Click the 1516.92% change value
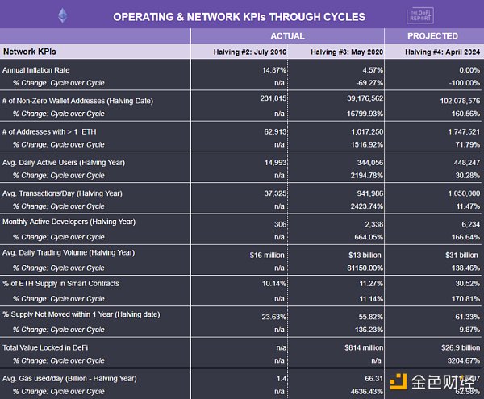484x399 pixels. [367, 144]
